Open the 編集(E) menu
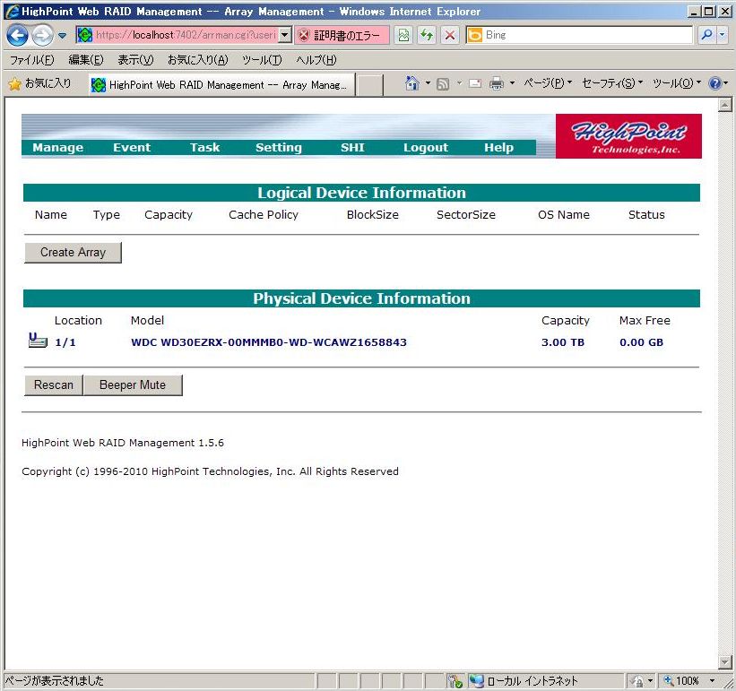This screenshot has width=736, height=691. (85, 60)
